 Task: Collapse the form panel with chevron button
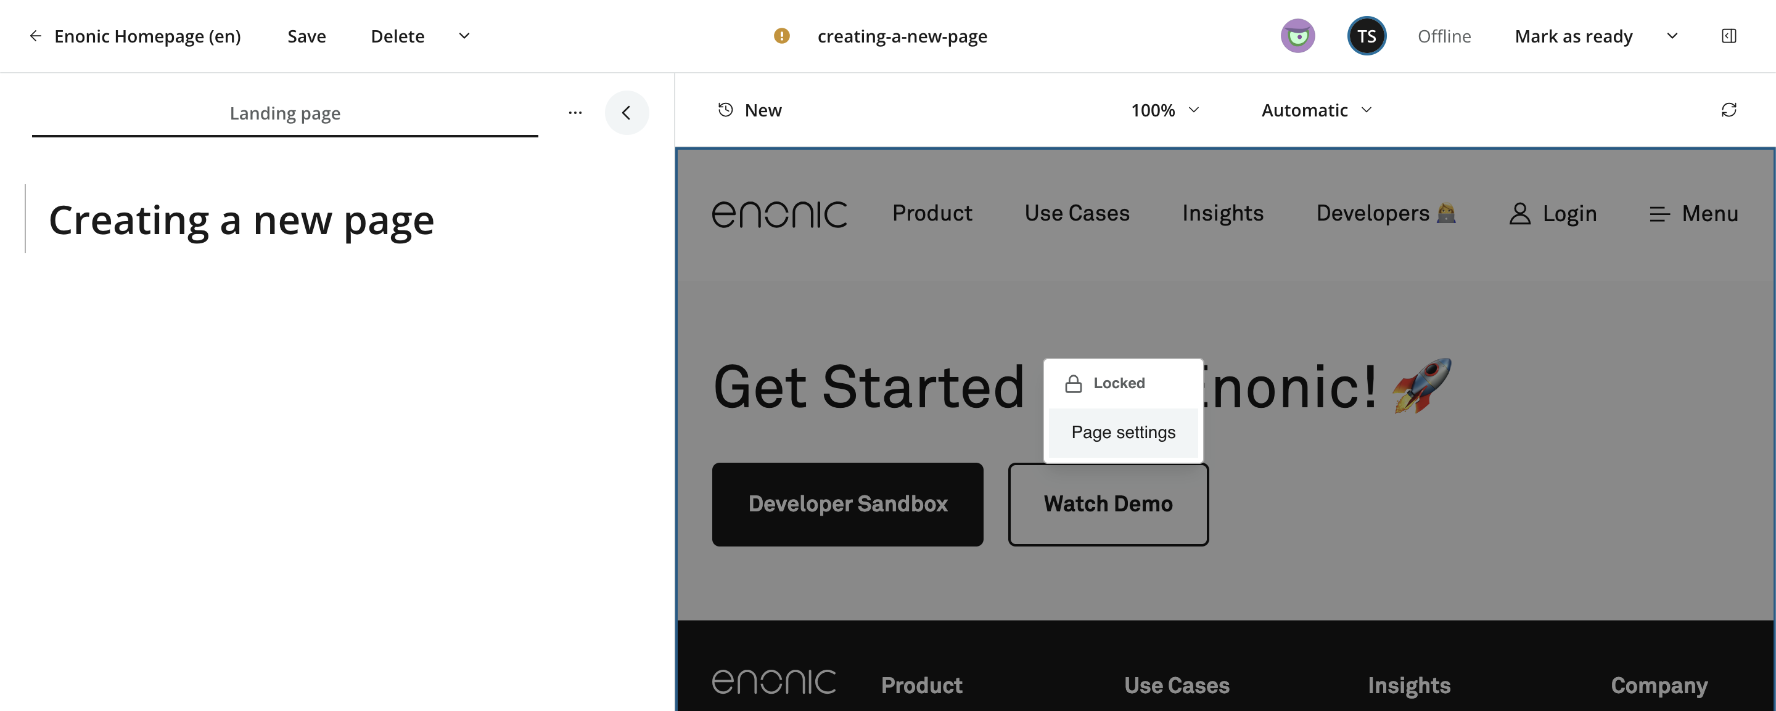click(626, 112)
